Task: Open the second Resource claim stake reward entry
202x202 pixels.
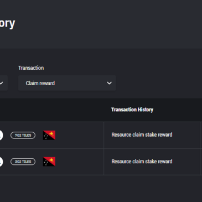Action: [142, 162]
